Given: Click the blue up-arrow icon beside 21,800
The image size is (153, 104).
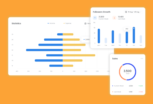Looking at the screenshot, I should click(x=95, y=18).
